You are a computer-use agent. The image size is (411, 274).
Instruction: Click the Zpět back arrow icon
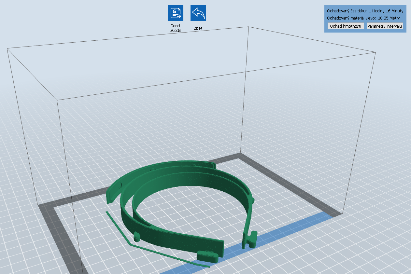[x=198, y=13]
